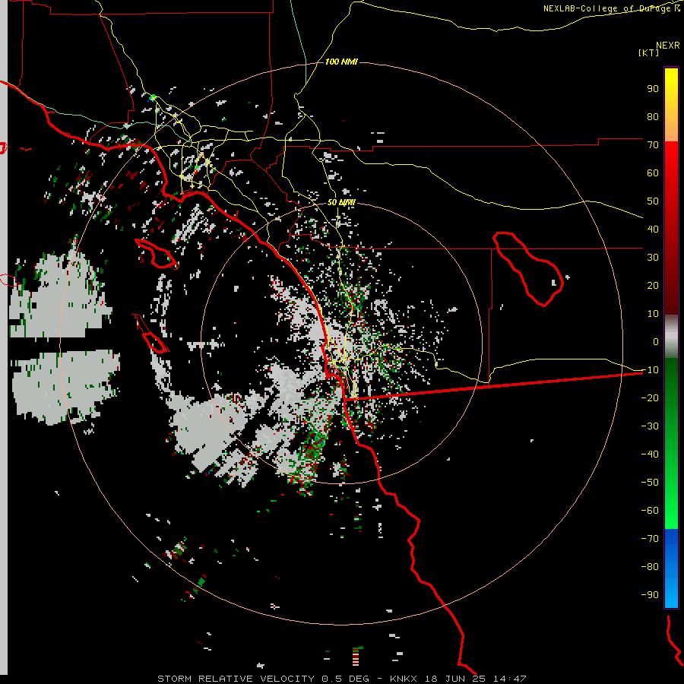Viewport: 684px width, 684px height.
Task: Click the KNKX station identifier in caption
Action: 403,679
